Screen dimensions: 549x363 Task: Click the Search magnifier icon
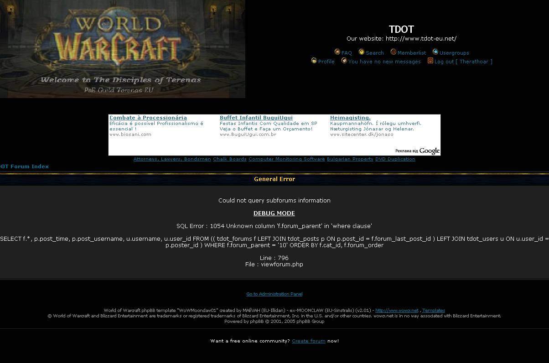click(x=362, y=52)
